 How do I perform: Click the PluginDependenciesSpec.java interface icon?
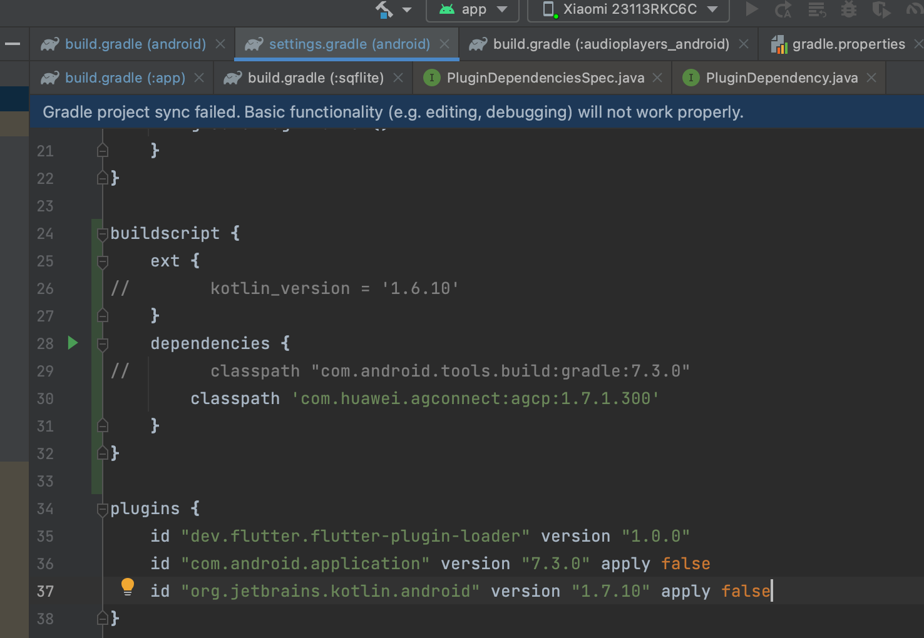tap(431, 78)
